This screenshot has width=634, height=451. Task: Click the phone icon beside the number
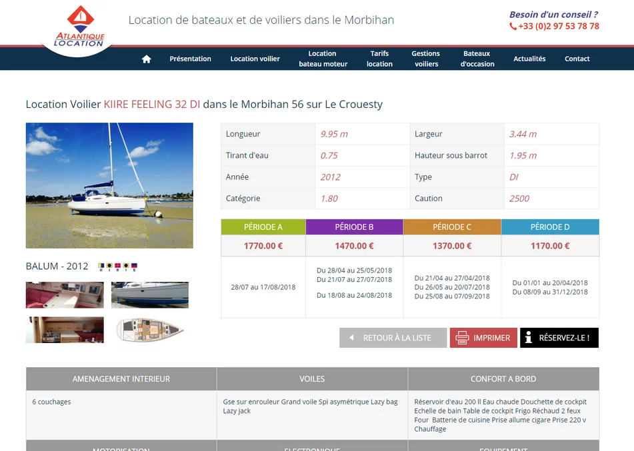(513, 26)
